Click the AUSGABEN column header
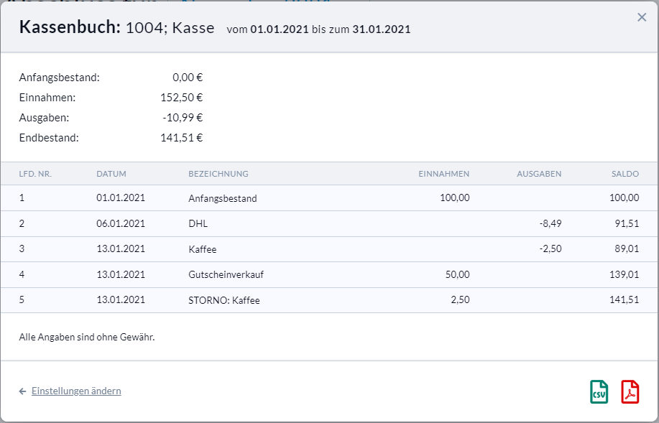 click(x=539, y=174)
